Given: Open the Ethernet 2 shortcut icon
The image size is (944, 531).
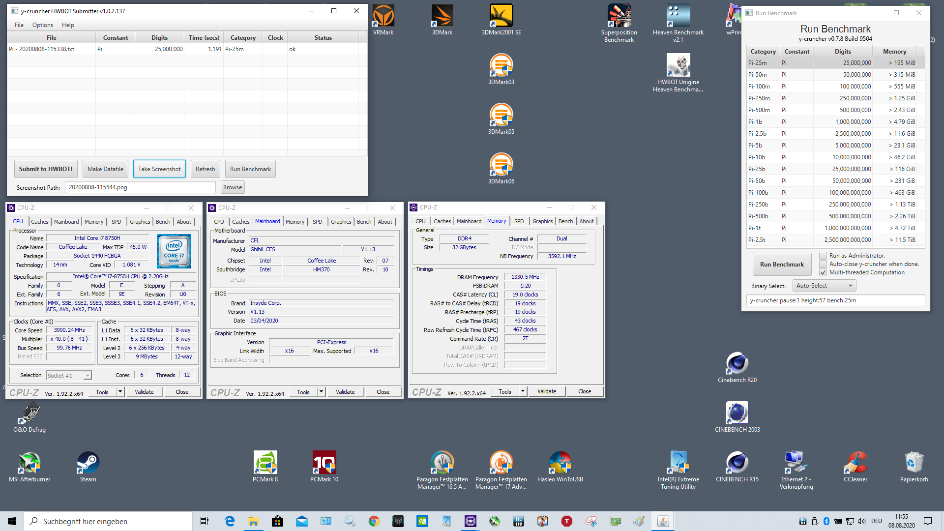Looking at the screenshot, I should 796,470.
